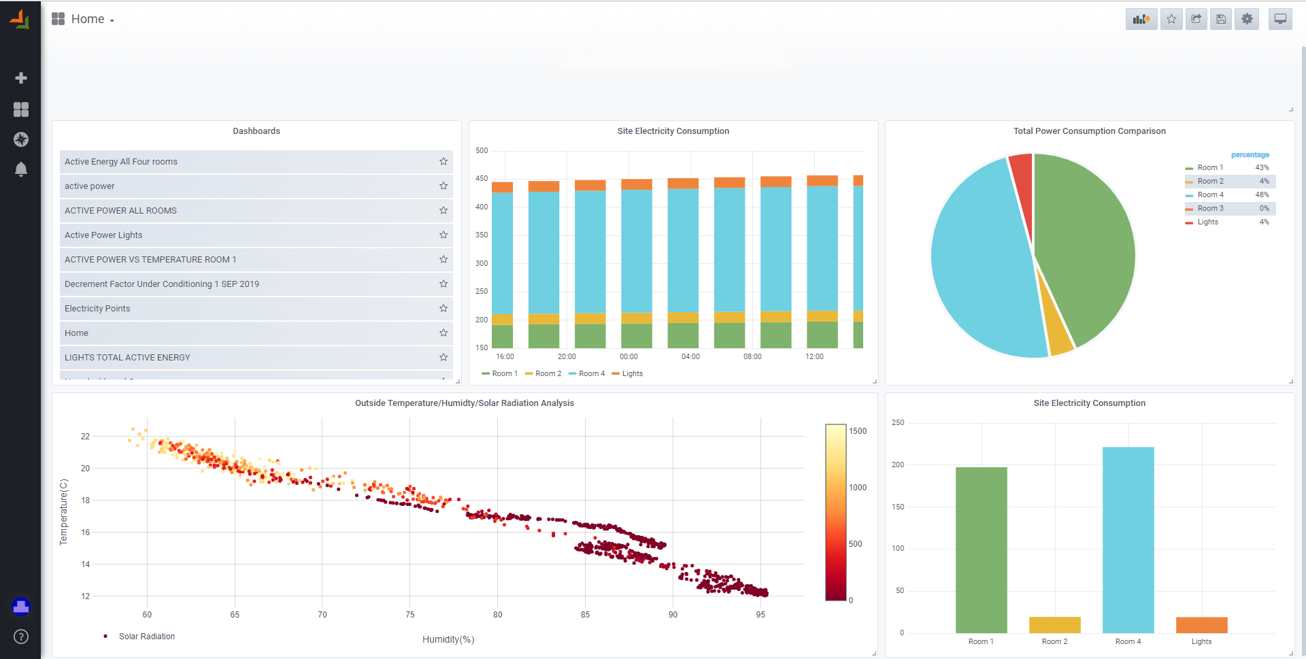
Task: Click the green Room 1 bar in bar chart
Action: [x=981, y=550]
